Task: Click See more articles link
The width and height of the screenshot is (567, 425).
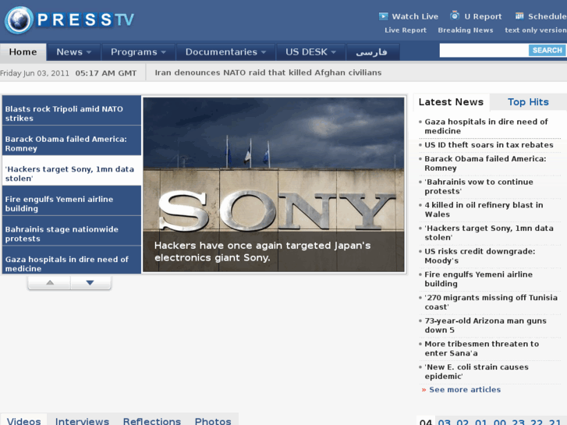Action: pos(465,390)
